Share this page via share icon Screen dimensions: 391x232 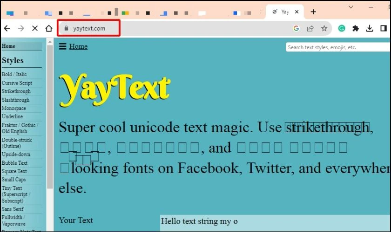point(310,28)
